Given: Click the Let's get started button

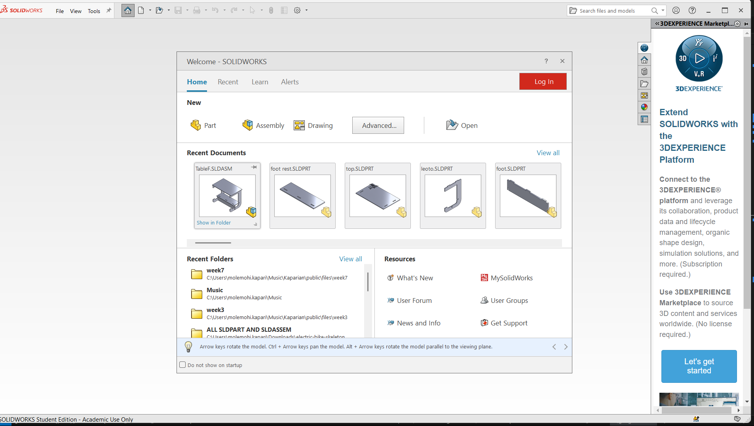Looking at the screenshot, I should point(699,366).
